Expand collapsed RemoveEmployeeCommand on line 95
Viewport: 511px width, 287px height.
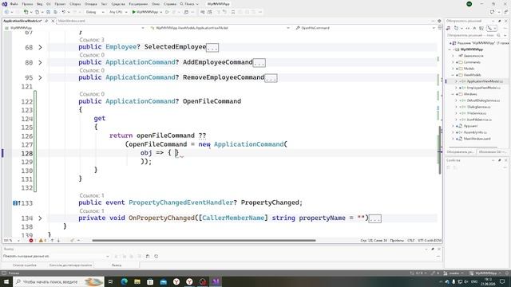(x=40, y=78)
